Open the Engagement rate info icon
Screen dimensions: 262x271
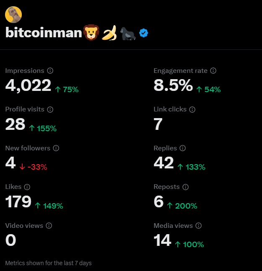tap(213, 71)
